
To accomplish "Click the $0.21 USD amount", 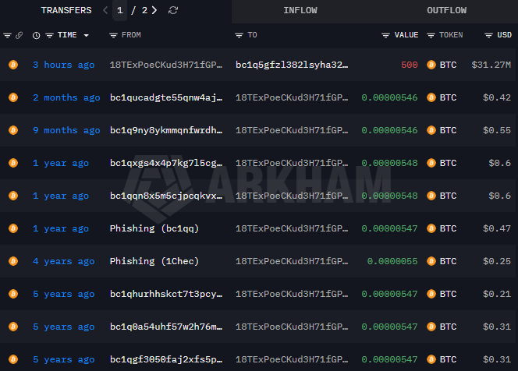I will (497, 294).
